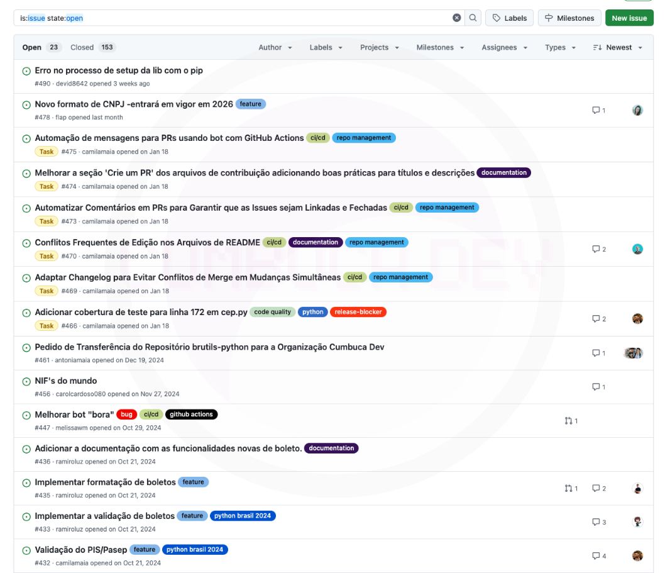Click linked pull request icon on issue #447
This screenshot has height=573, width=670.
pos(569,421)
